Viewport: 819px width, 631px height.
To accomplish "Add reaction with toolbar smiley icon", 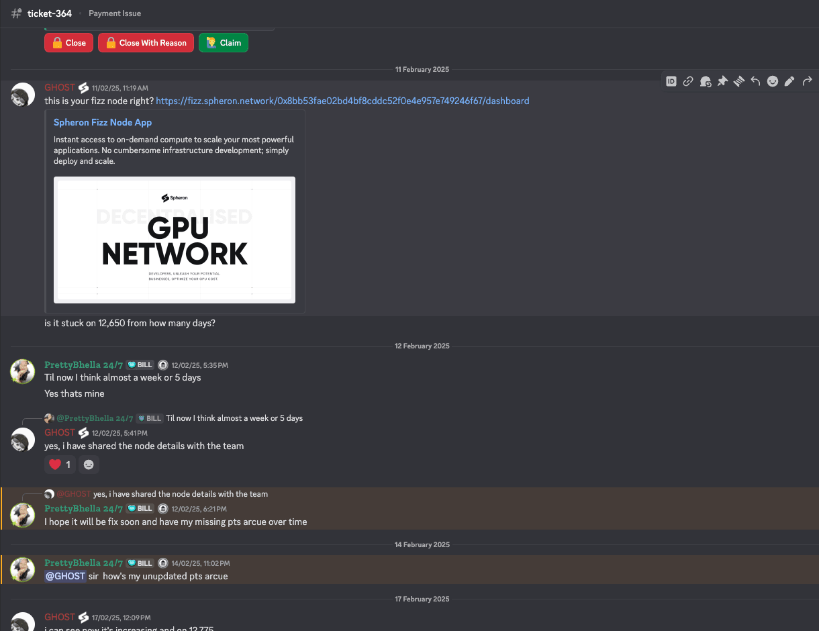I will [773, 81].
